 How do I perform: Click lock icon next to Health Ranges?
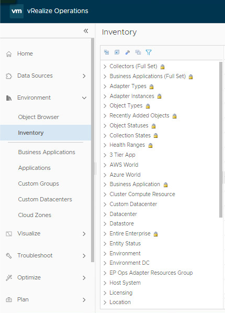pyautogui.click(x=151, y=145)
